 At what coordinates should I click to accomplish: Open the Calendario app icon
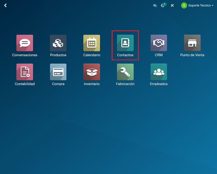tap(92, 43)
